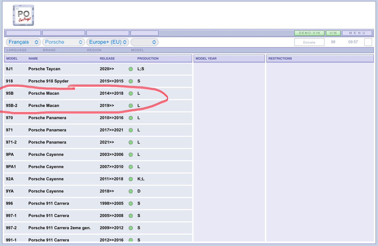Select model 996 Porsche 911 Carrera

coord(98,204)
